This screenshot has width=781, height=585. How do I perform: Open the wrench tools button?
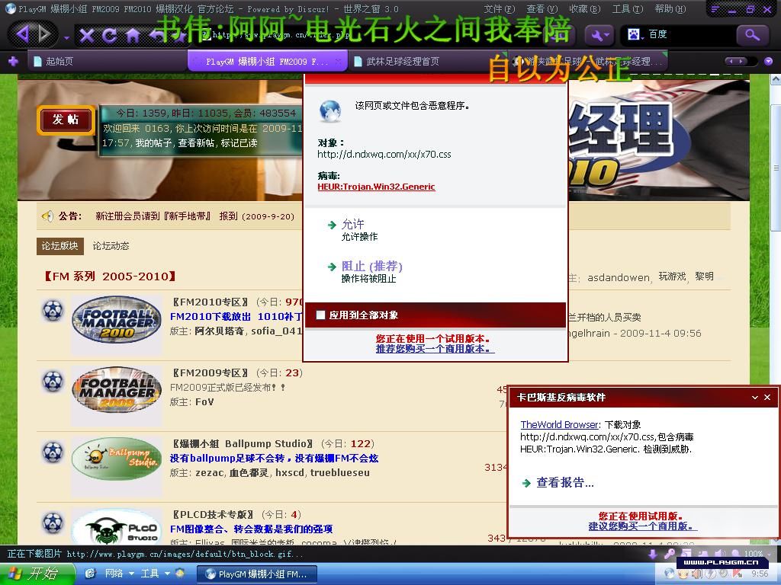[600, 34]
